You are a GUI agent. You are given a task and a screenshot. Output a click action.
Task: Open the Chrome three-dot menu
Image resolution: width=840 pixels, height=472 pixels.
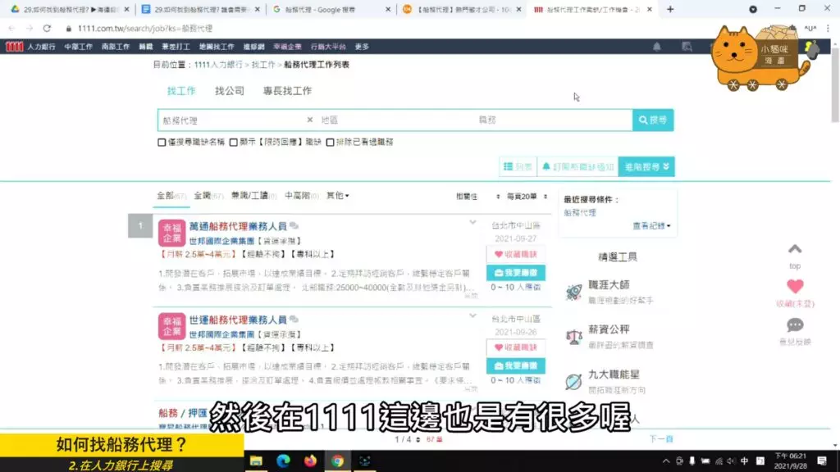point(829,29)
